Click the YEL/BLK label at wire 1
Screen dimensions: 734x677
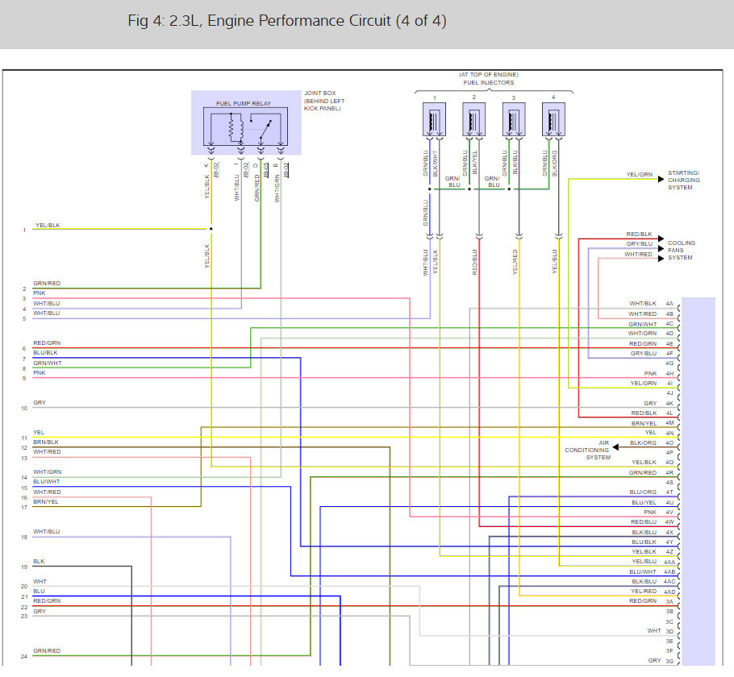48,225
